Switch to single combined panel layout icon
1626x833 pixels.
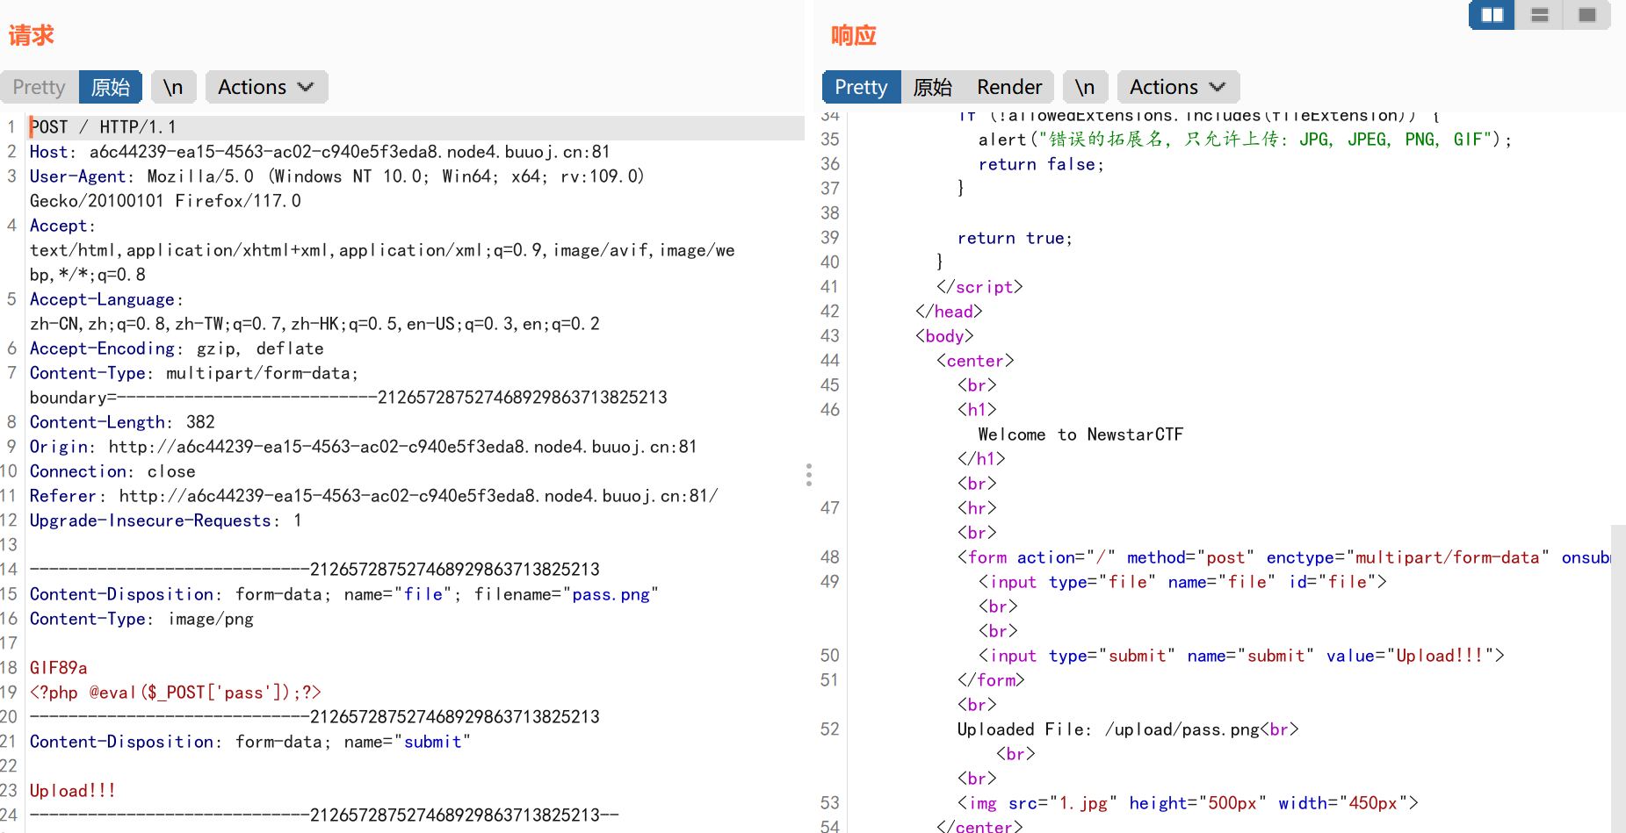(x=1586, y=15)
